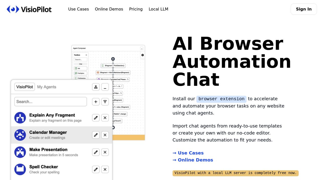Close the Toolbox panel
This screenshot has height=180, width=321.
click(86, 55)
